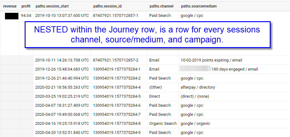
Task: Select the Organic Search channel cell
Action: coord(163,124)
